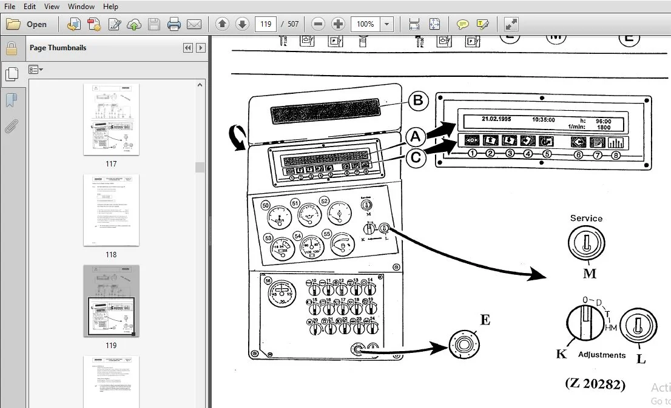Click the email envelope icon
The image size is (671, 408).
point(194,24)
